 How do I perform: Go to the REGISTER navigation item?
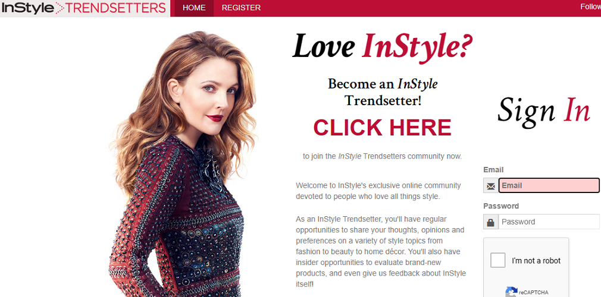[241, 8]
